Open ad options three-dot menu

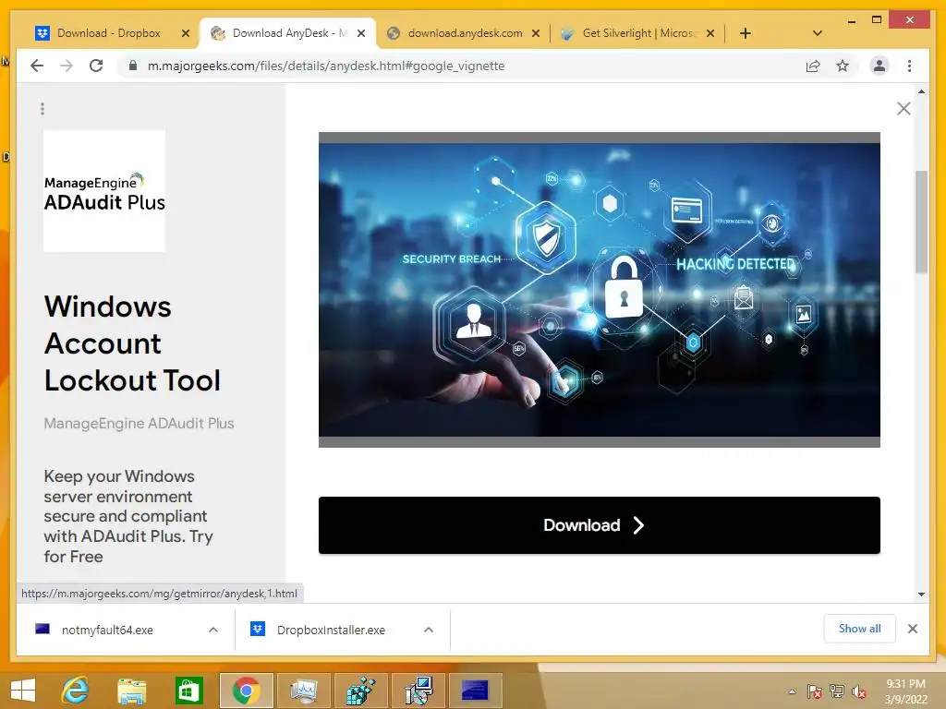(x=42, y=109)
